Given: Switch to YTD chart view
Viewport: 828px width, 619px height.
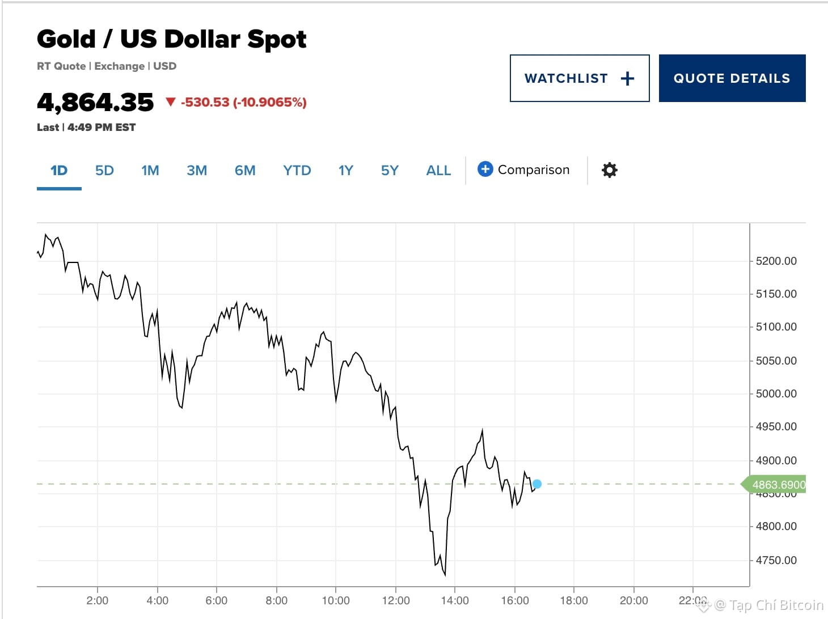Looking at the screenshot, I should 297,171.
